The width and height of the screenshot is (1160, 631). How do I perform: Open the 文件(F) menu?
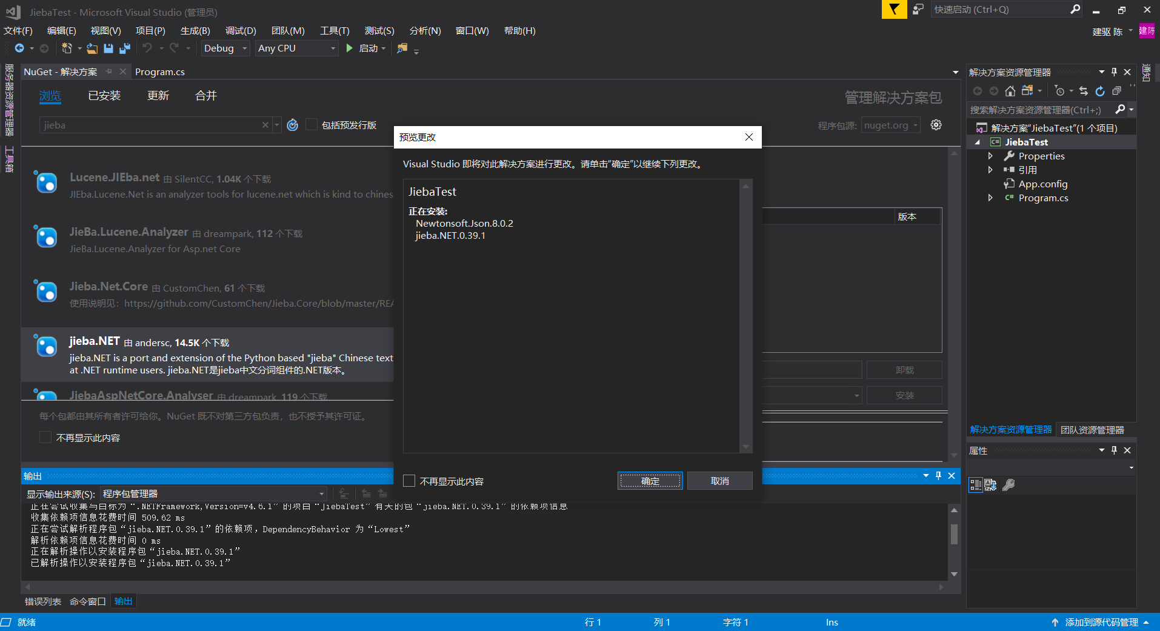18,30
